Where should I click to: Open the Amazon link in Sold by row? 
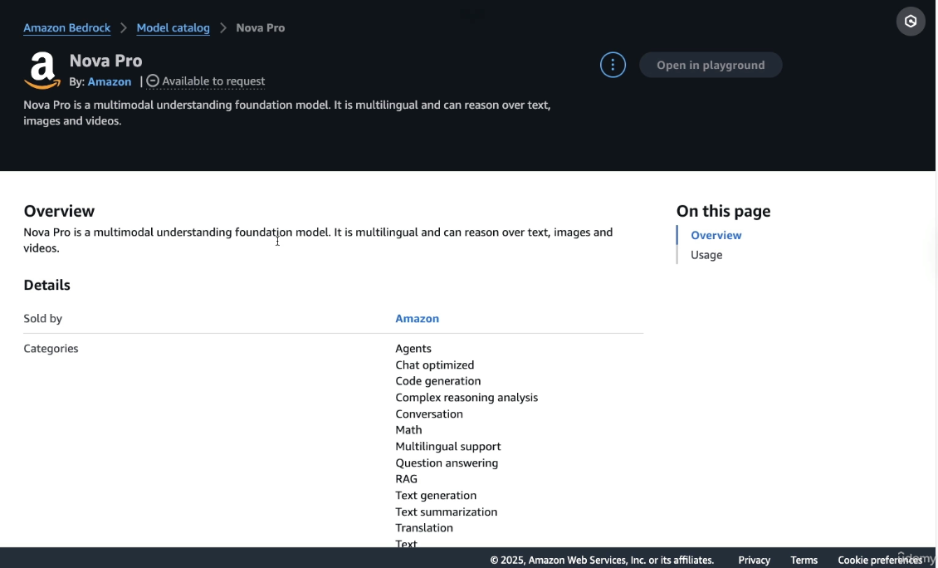click(417, 318)
